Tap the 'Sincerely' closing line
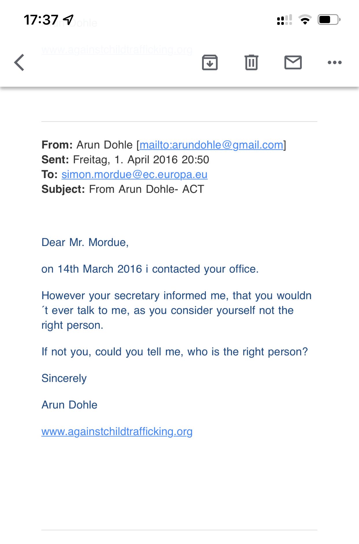 (x=64, y=378)
